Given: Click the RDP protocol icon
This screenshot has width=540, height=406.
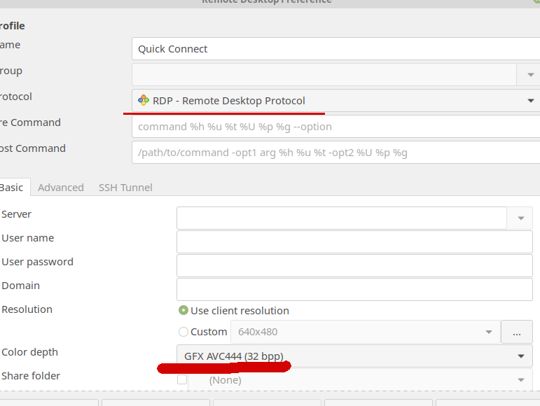Looking at the screenshot, I should tap(144, 101).
